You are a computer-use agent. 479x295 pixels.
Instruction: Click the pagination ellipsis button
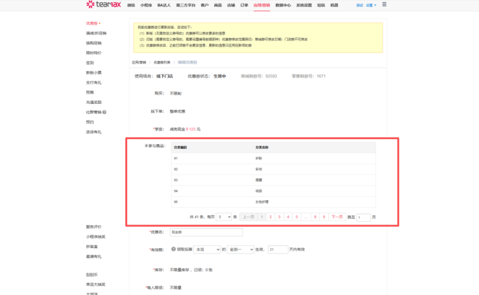[306, 217]
